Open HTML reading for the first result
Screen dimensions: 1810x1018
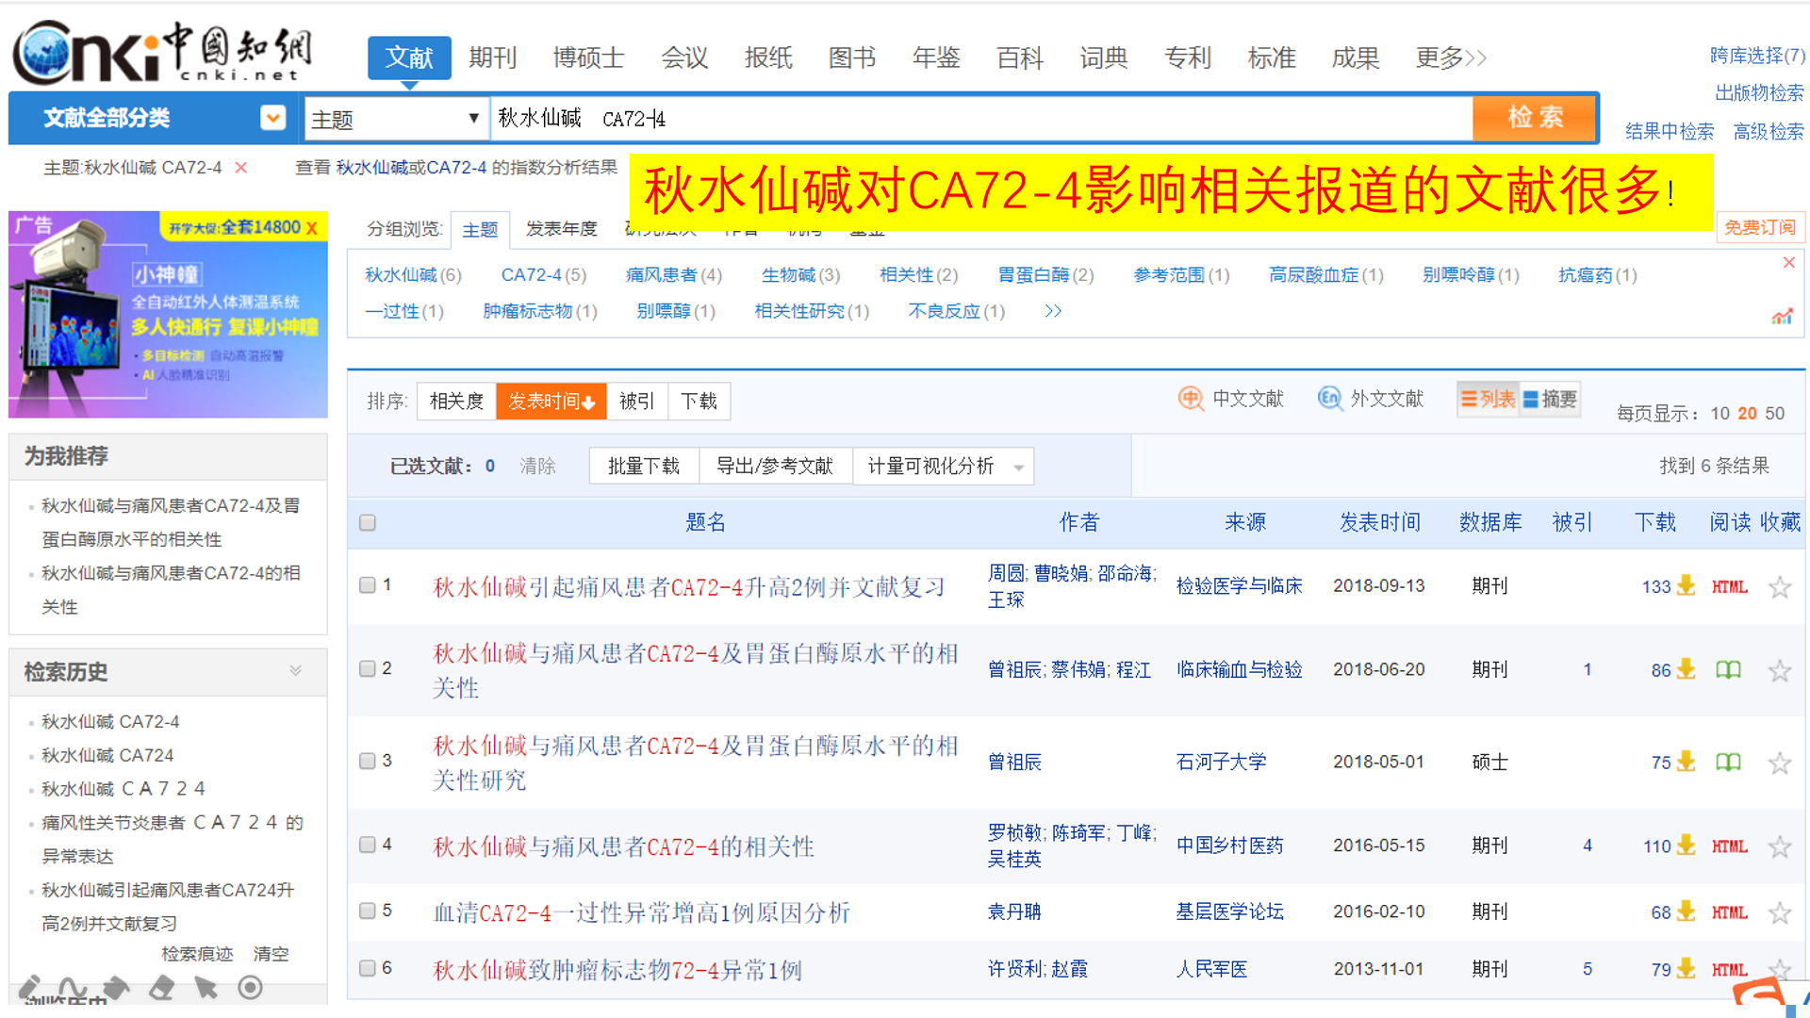click(1730, 586)
